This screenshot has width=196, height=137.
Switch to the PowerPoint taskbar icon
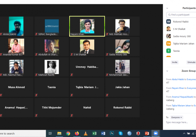coord(147,133)
